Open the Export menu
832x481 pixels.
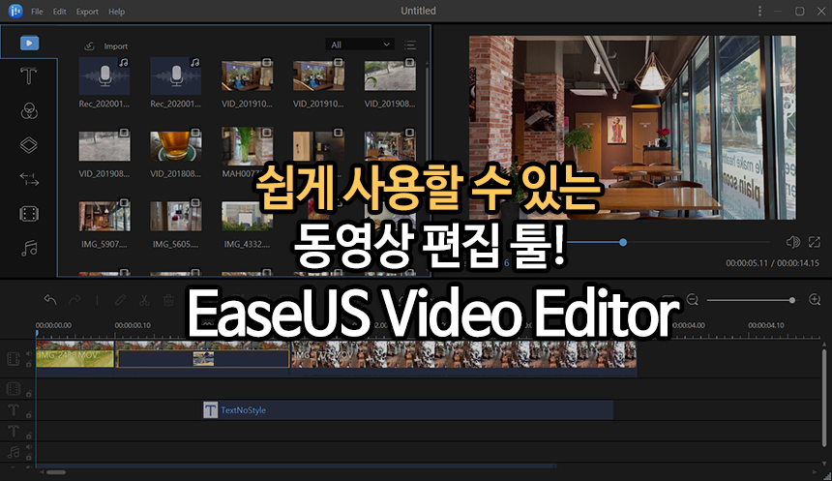click(x=87, y=12)
